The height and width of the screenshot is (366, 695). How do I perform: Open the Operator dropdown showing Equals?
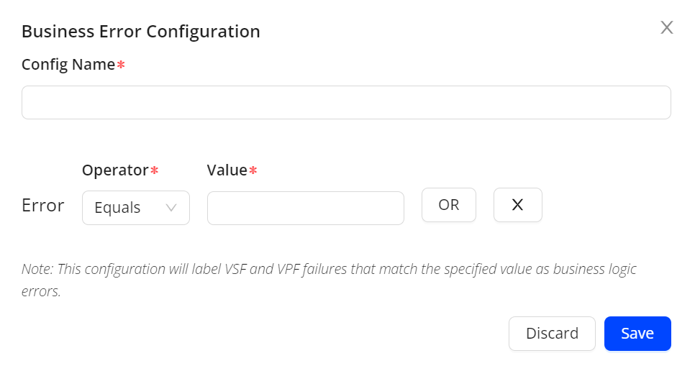(x=136, y=208)
